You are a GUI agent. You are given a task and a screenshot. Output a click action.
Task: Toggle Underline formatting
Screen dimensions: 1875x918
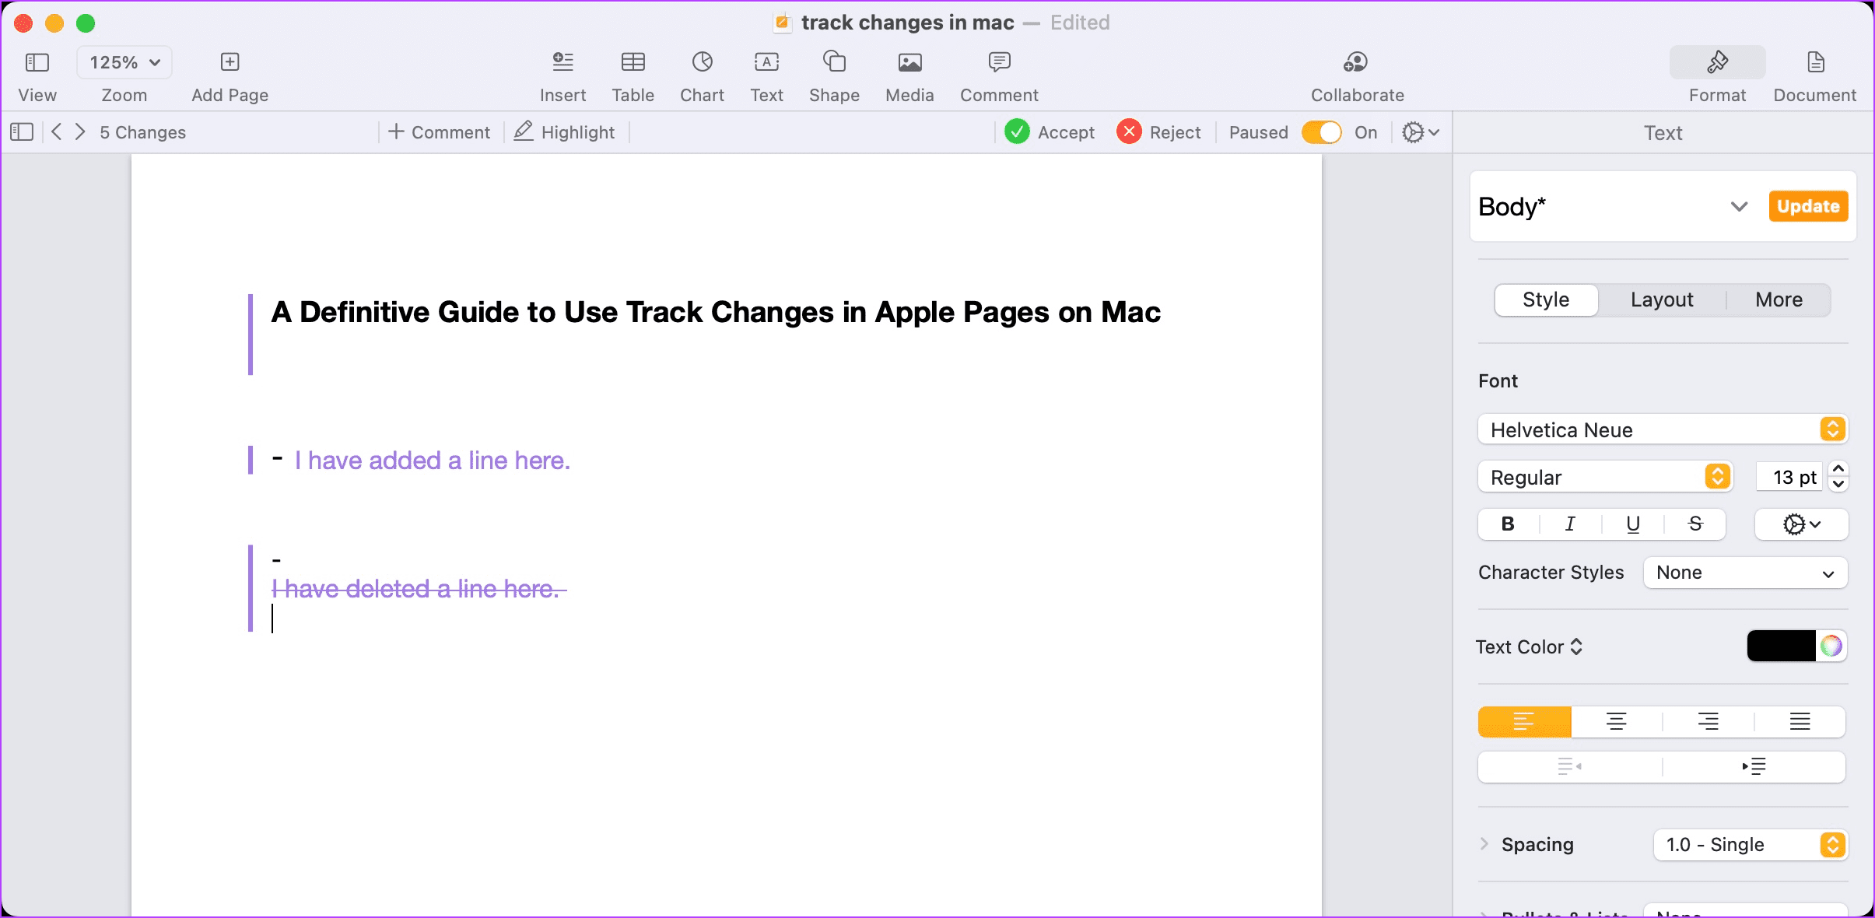click(x=1633, y=524)
